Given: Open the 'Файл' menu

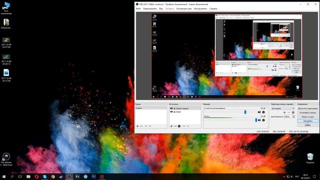Looking at the screenshot, I should (x=138, y=8).
